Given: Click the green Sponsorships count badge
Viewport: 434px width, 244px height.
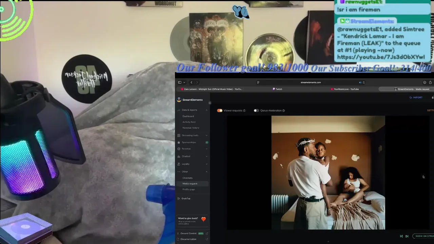Looking at the screenshot, I should tap(206, 142).
